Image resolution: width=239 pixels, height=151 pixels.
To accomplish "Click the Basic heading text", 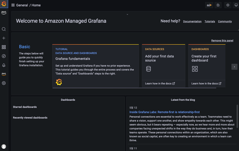I will tap(25, 47).
